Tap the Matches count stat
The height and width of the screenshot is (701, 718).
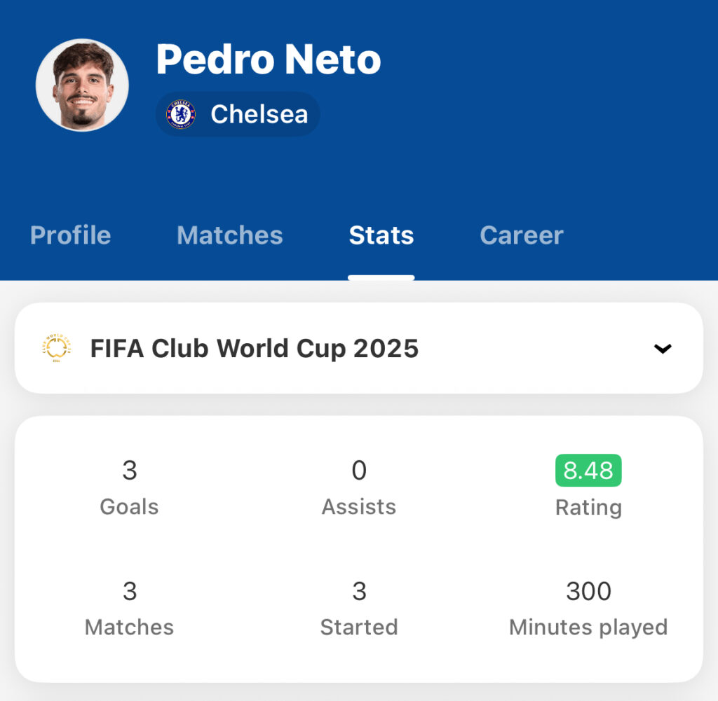coord(130,591)
